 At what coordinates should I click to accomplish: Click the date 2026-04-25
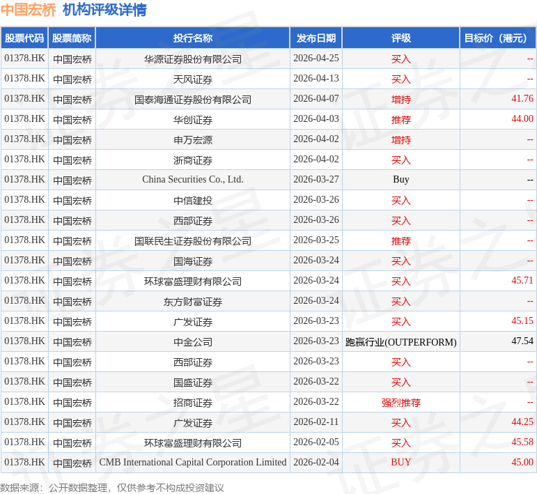316,59
